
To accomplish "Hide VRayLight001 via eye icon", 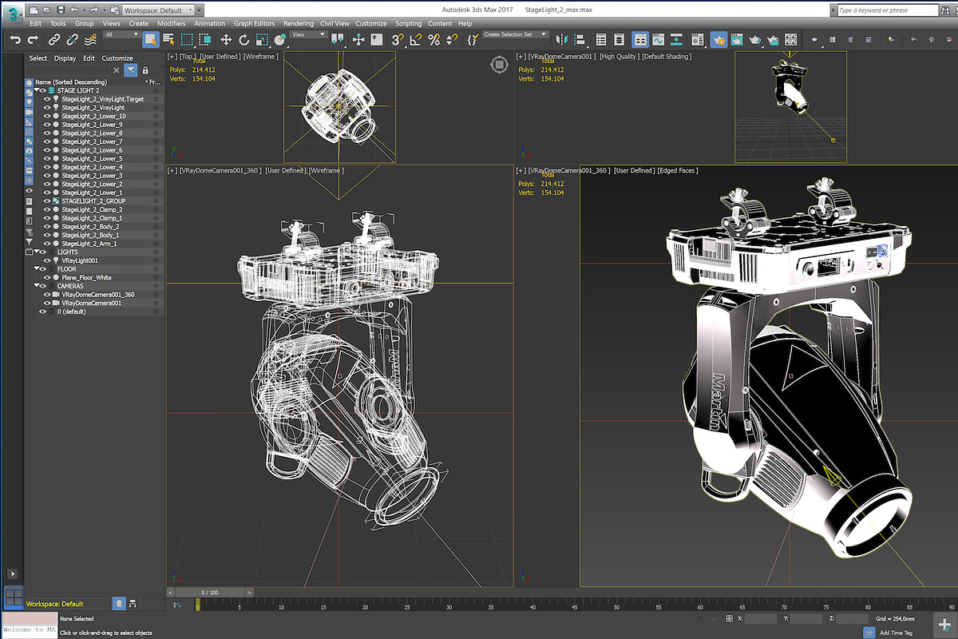I will [47, 260].
